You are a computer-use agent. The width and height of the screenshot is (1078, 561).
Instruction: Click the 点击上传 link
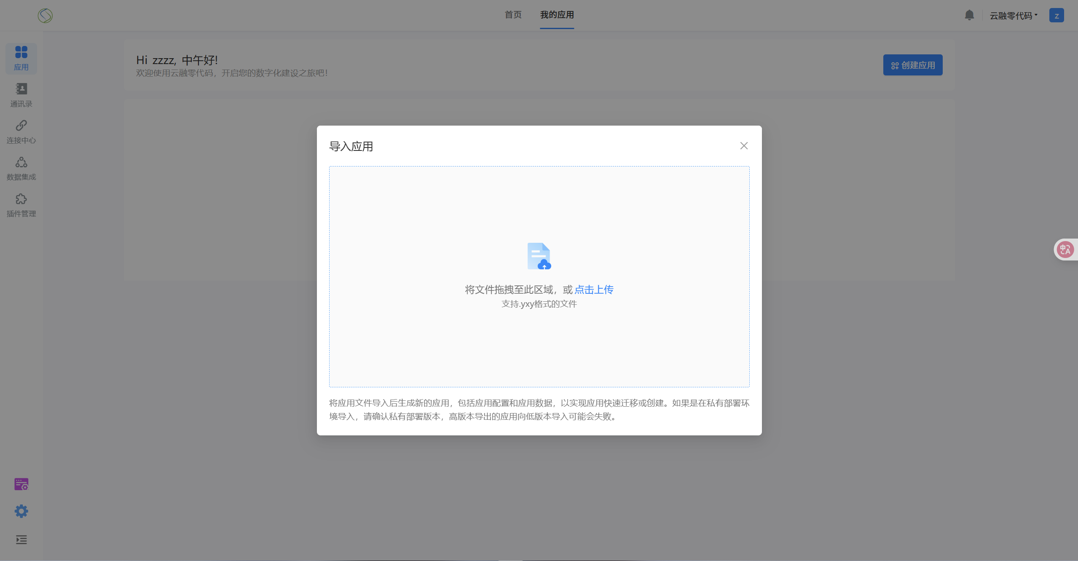click(594, 290)
